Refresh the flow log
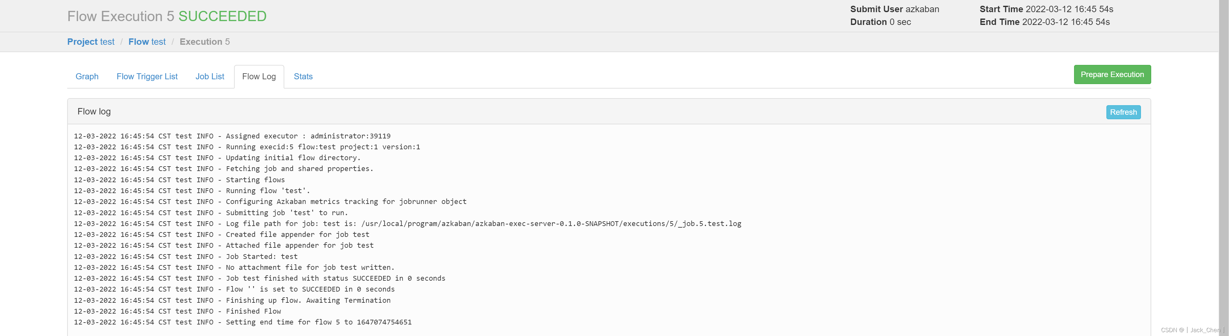This screenshot has height=336, width=1229. point(1123,112)
